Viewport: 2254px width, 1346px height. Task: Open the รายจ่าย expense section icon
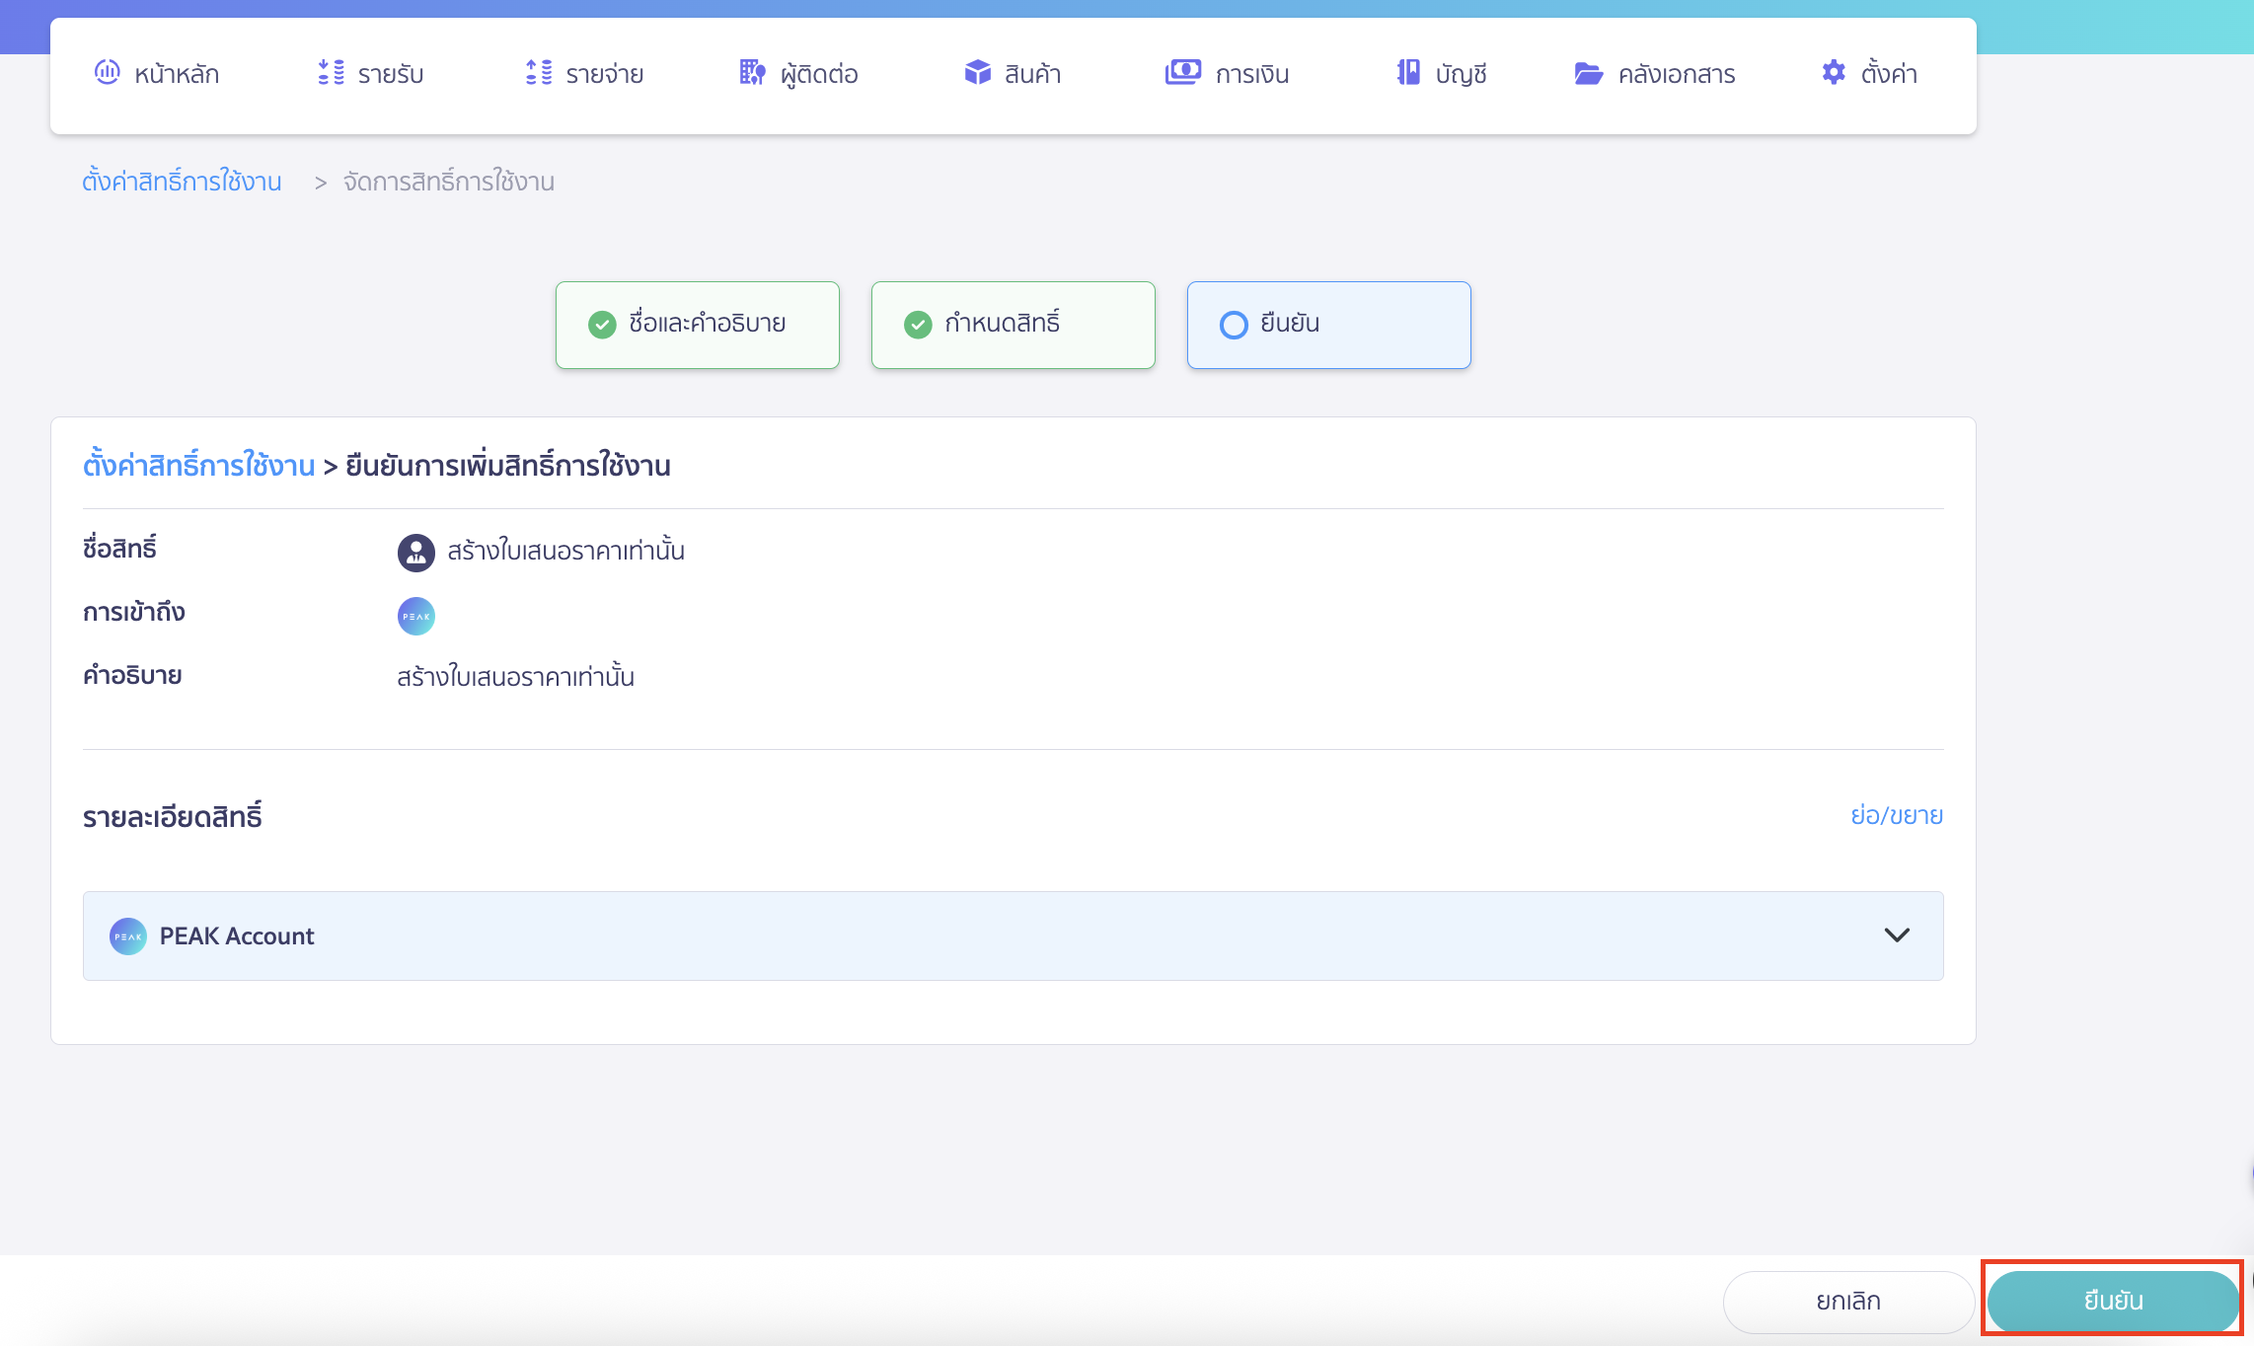(538, 73)
